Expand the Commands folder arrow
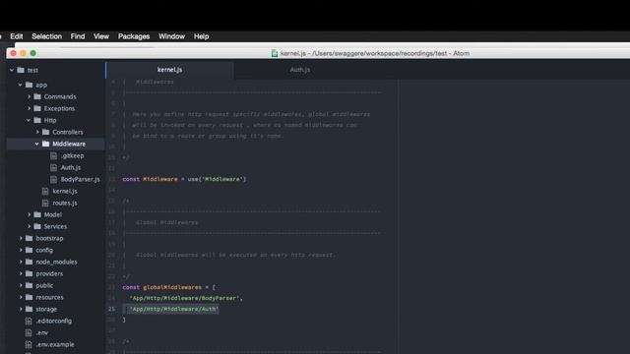Screen dimensions: 630x354 29,96
